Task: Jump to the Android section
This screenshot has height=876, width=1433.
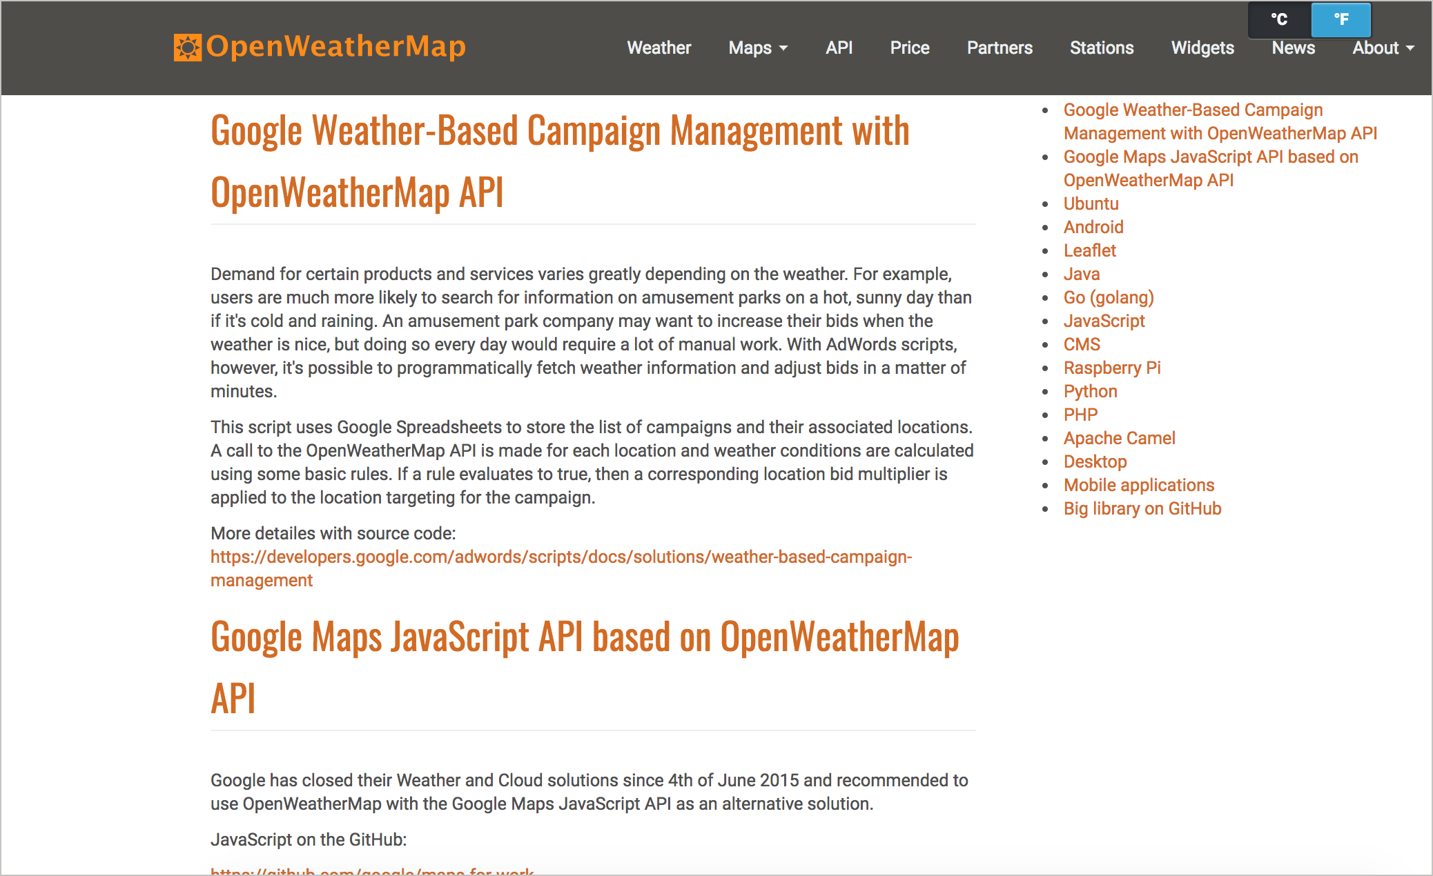Action: [1093, 227]
